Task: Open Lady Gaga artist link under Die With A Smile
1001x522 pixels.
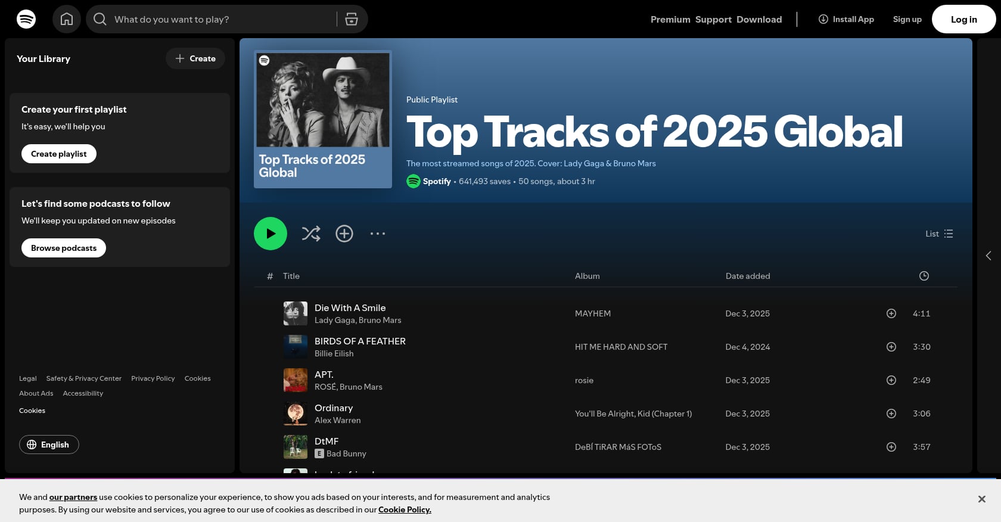Action: (334, 320)
